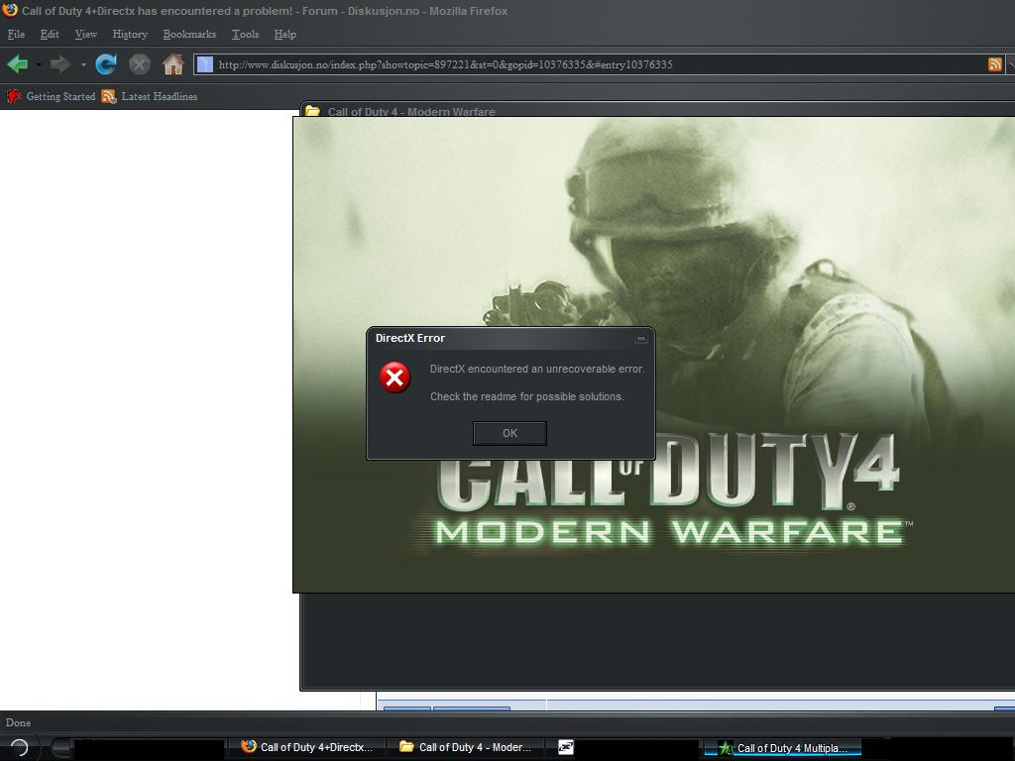The image size is (1015, 761).
Task: Click the small white icon taskbar button
Action: 565,747
